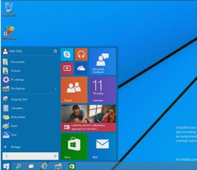197x170 pixels.
Task: Open the Store icon on the taskbar
Action: (x=72, y=166)
